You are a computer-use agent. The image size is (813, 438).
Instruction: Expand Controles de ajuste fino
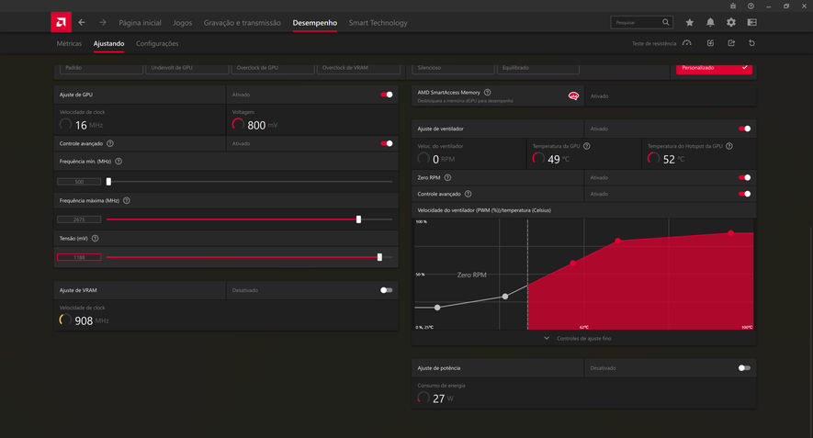(578, 339)
